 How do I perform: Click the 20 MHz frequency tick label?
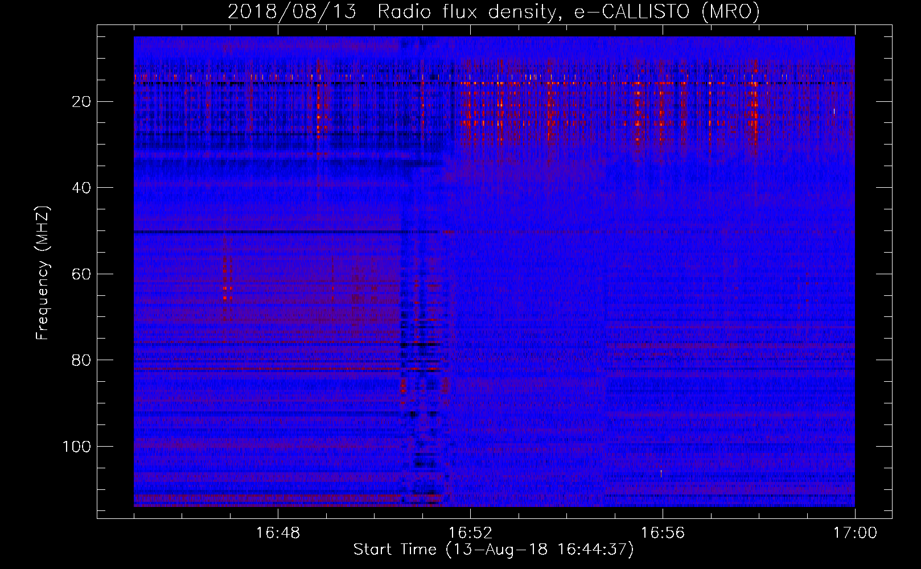pos(81,102)
